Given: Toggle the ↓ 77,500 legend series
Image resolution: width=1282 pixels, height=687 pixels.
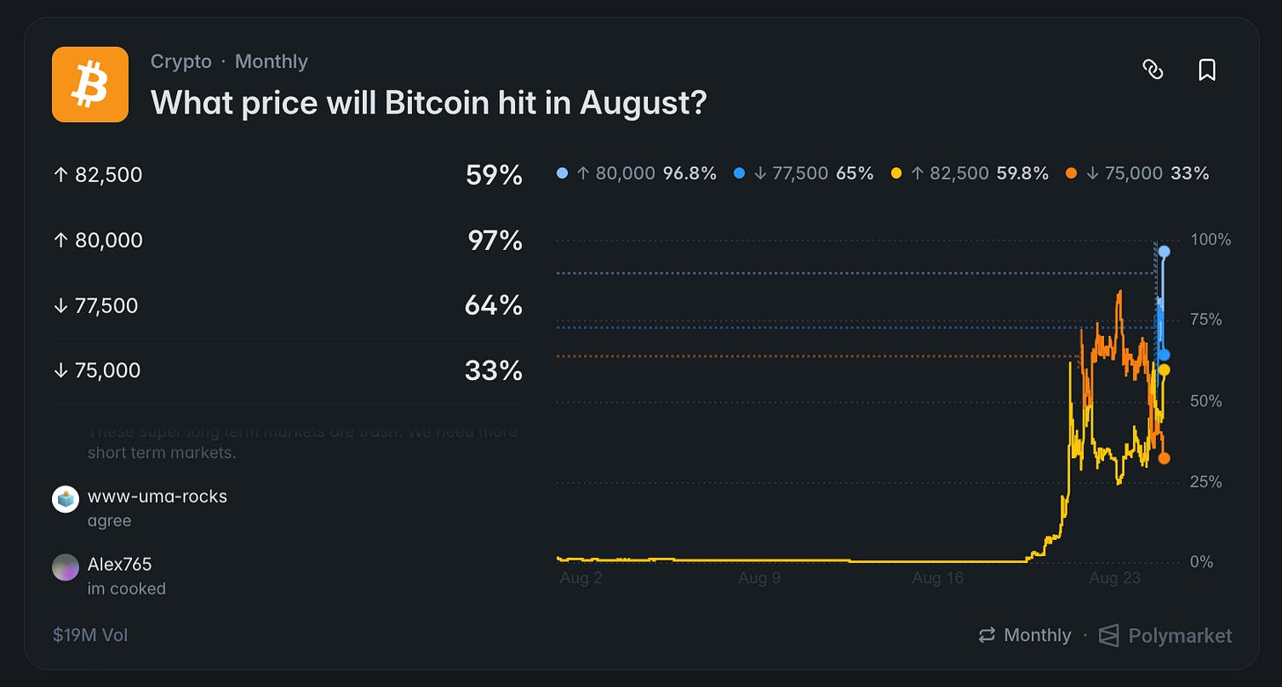Looking at the screenshot, I should point(803,173).
